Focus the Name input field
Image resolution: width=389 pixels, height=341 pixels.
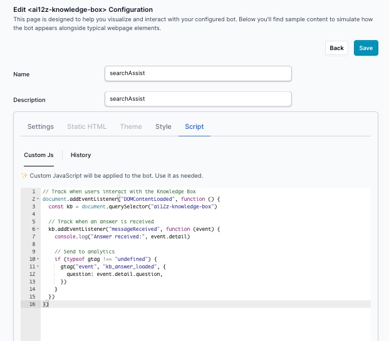tap(198, 73)
